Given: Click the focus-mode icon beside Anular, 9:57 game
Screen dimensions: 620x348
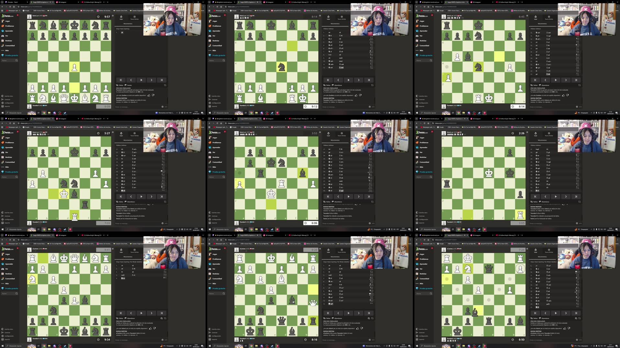Looking at the screenshot, I should [x=165, y=85].
